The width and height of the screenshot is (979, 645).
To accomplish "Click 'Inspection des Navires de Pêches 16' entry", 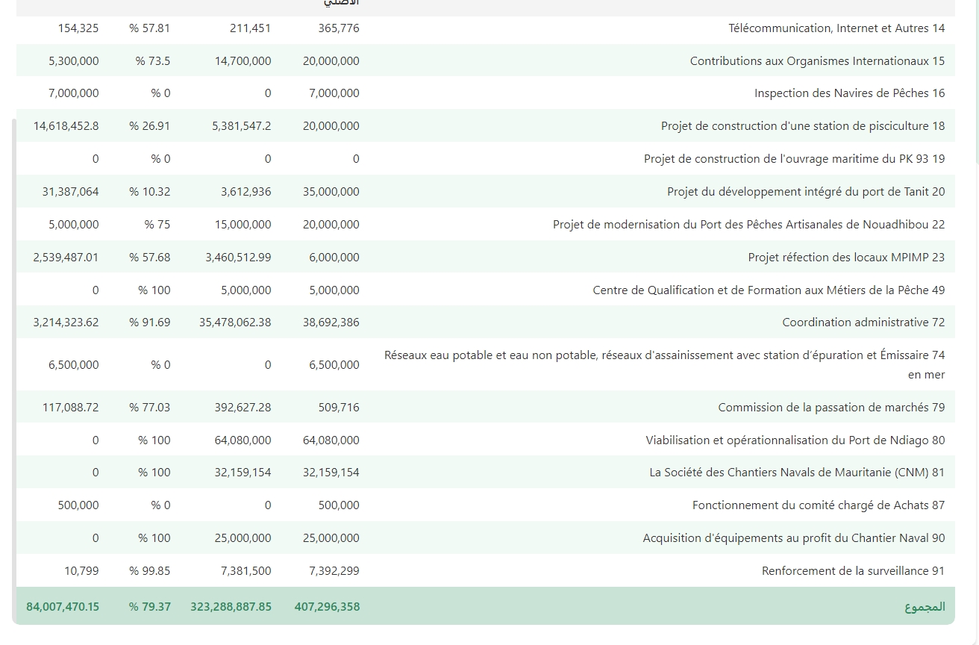I will click(849, 93).
